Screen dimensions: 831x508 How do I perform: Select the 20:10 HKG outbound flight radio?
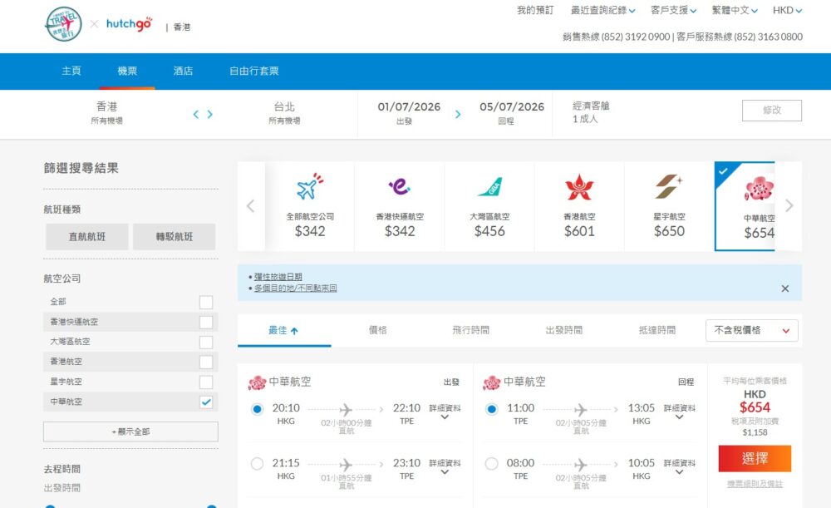257,409
